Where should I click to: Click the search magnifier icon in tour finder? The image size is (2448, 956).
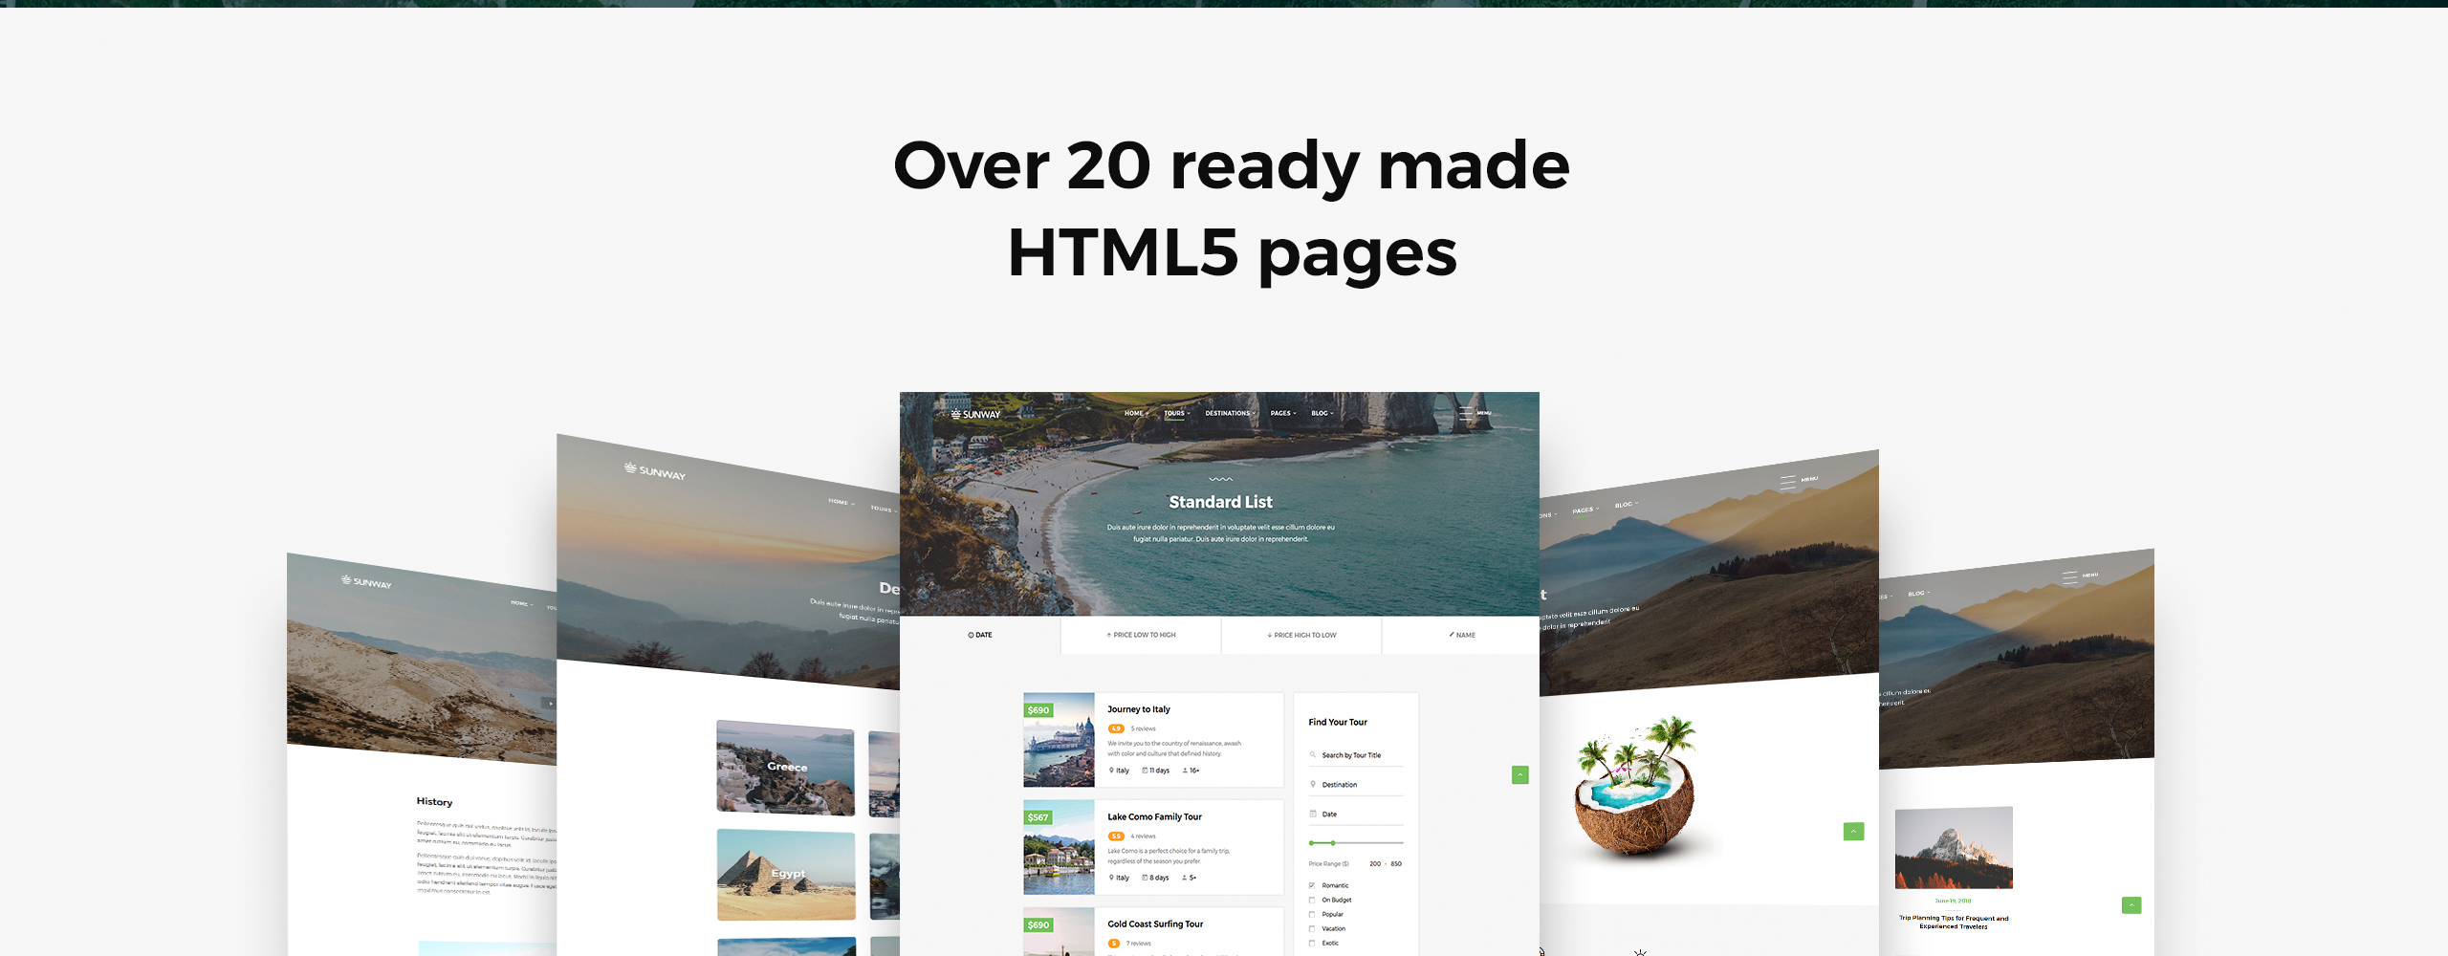click(1312, 755)
